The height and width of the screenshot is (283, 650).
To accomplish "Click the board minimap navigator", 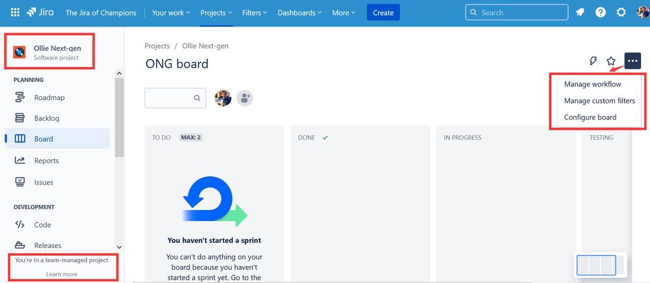I will (x=600, y=265).
